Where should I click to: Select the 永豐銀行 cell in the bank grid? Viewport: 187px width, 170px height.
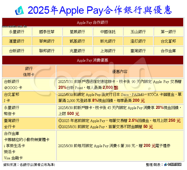[x=17, y=32]
